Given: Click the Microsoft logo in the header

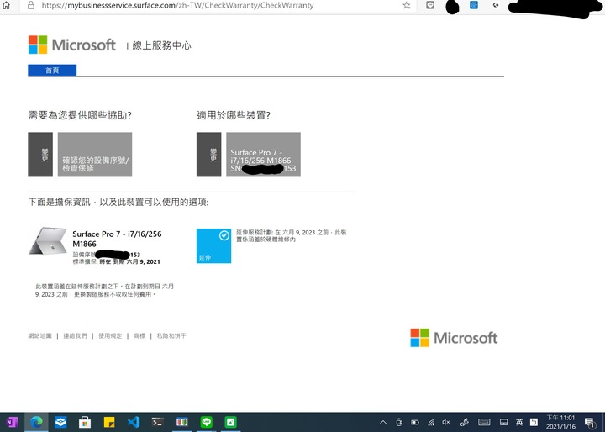Looking at the screenshot, I should tap(72, 45).
